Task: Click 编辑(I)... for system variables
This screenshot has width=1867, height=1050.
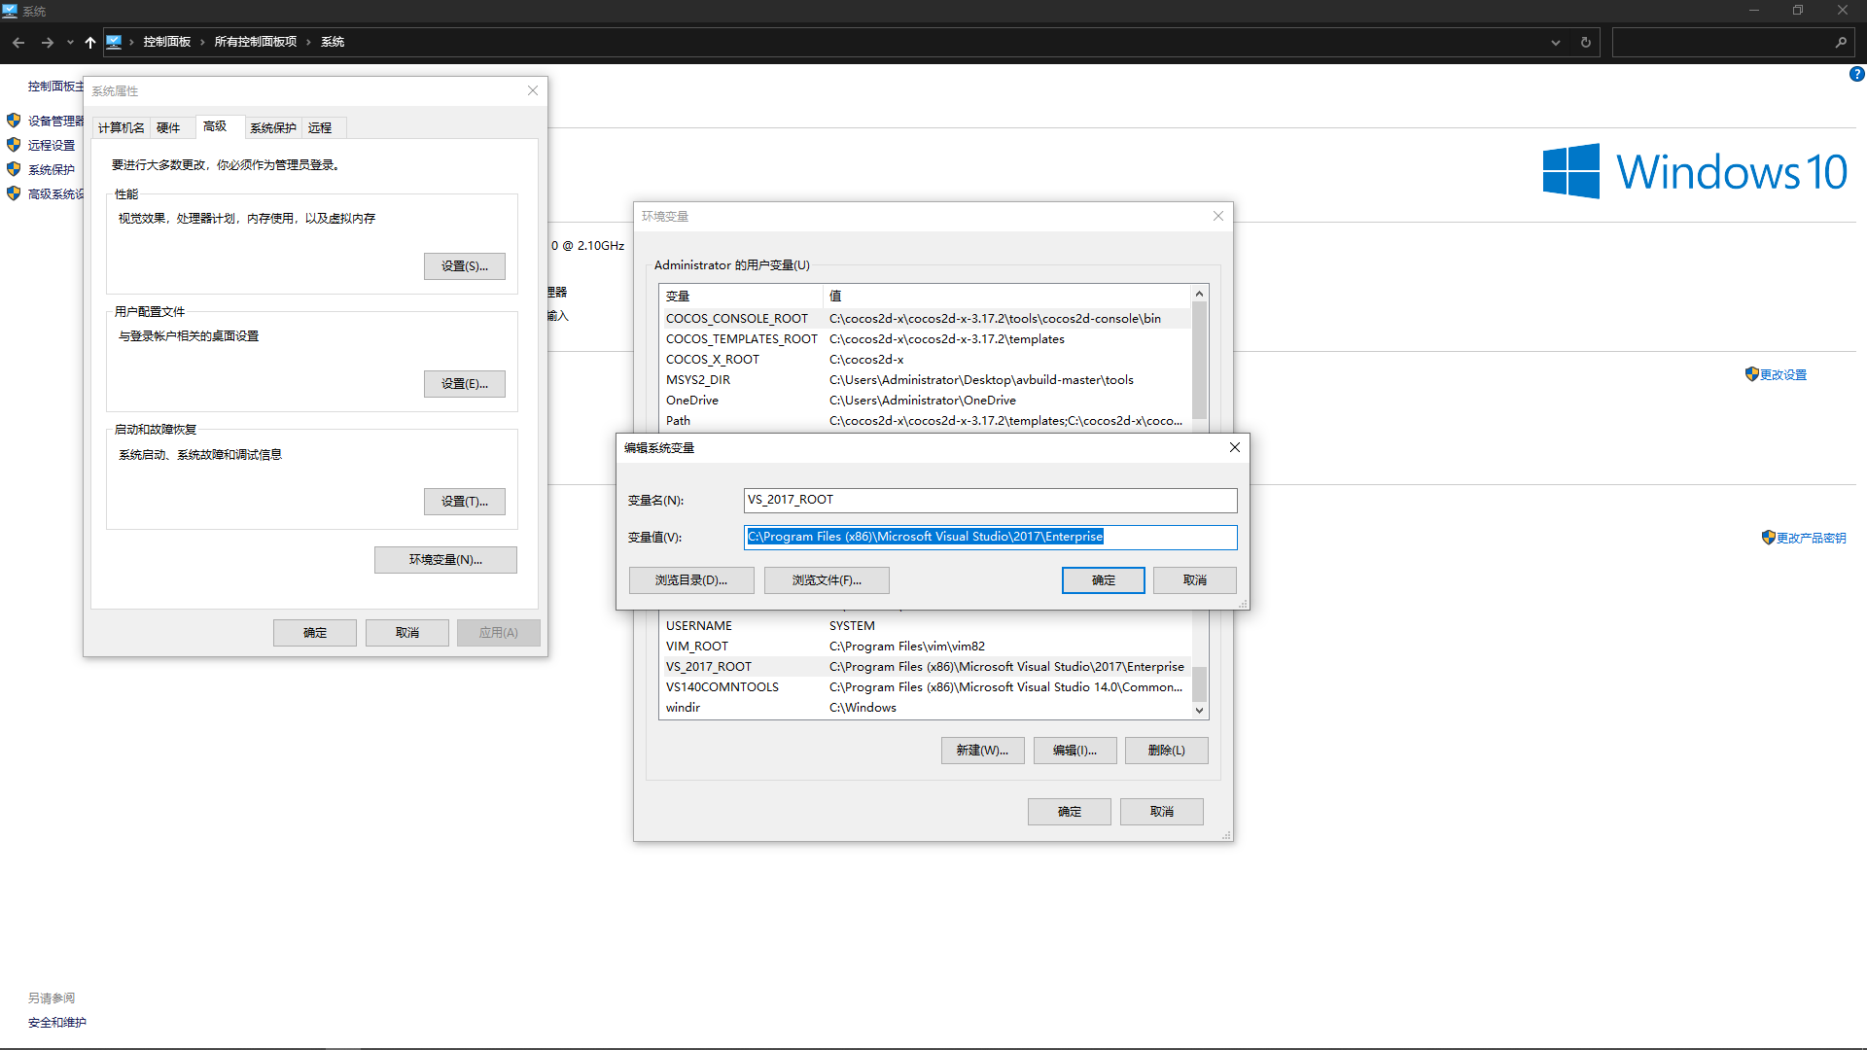Action: (x=1074, y=750)
